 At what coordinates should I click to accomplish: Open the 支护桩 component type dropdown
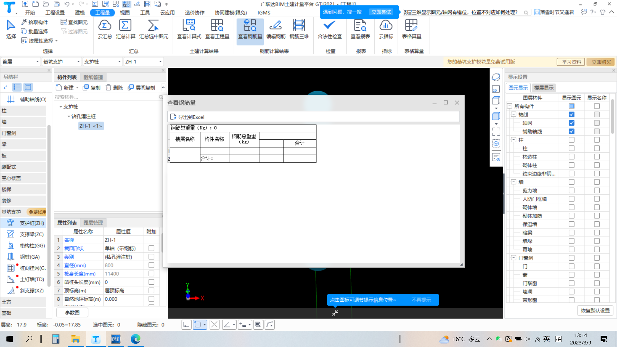[103, 62]
